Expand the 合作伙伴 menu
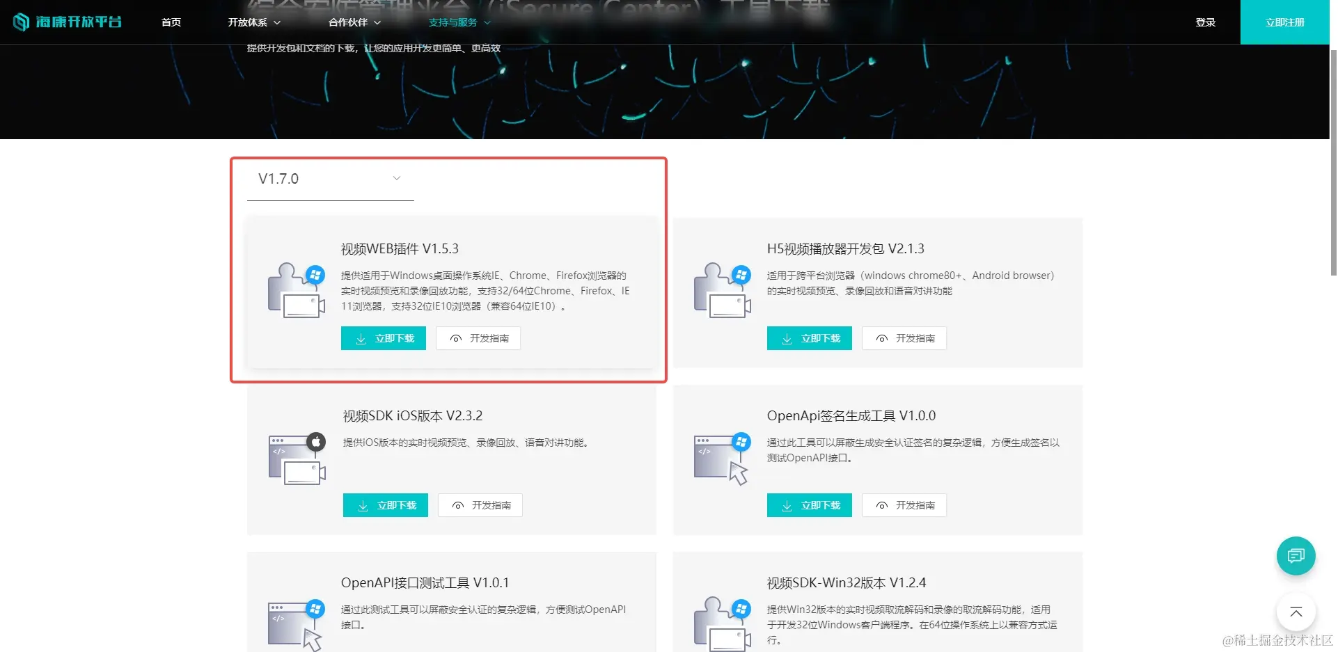 (x=354, y=22)
